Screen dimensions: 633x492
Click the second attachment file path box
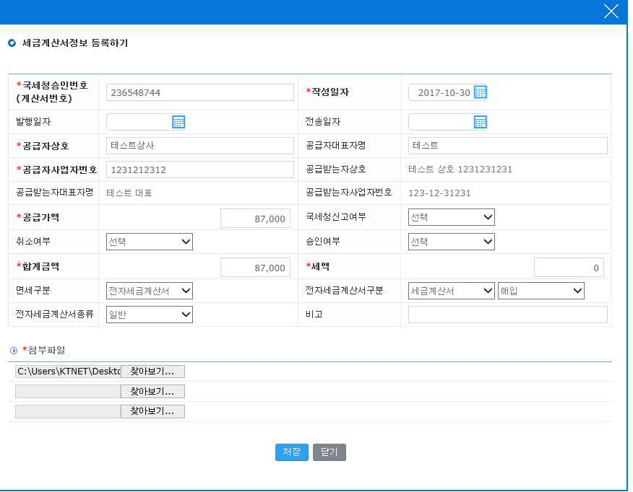(68, 391)
